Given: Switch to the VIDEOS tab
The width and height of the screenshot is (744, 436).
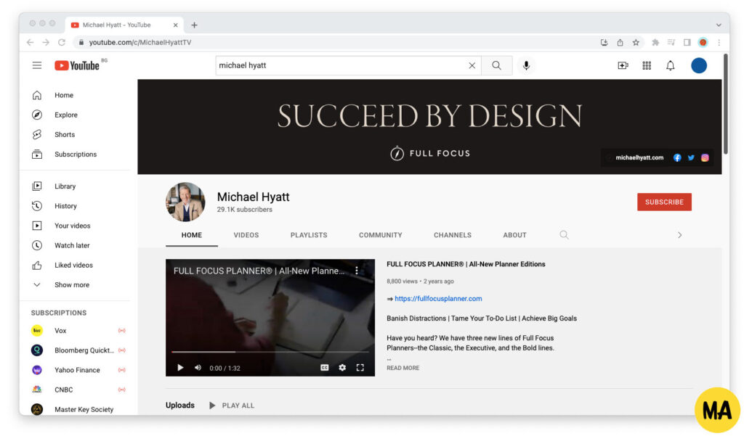Looking at the screenshot, I should (246, 235).
